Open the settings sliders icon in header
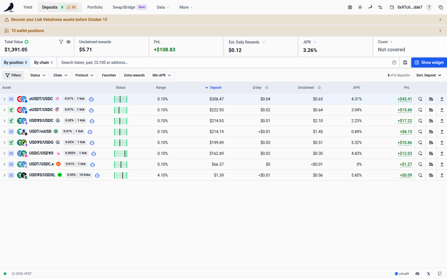The height and width of the screenshot is (279, 447). [380, 7]
